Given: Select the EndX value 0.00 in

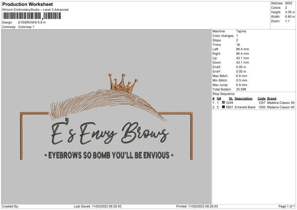Looking at the screenshot, I should tap(241, 67).
